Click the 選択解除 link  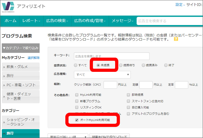[33, 58]
